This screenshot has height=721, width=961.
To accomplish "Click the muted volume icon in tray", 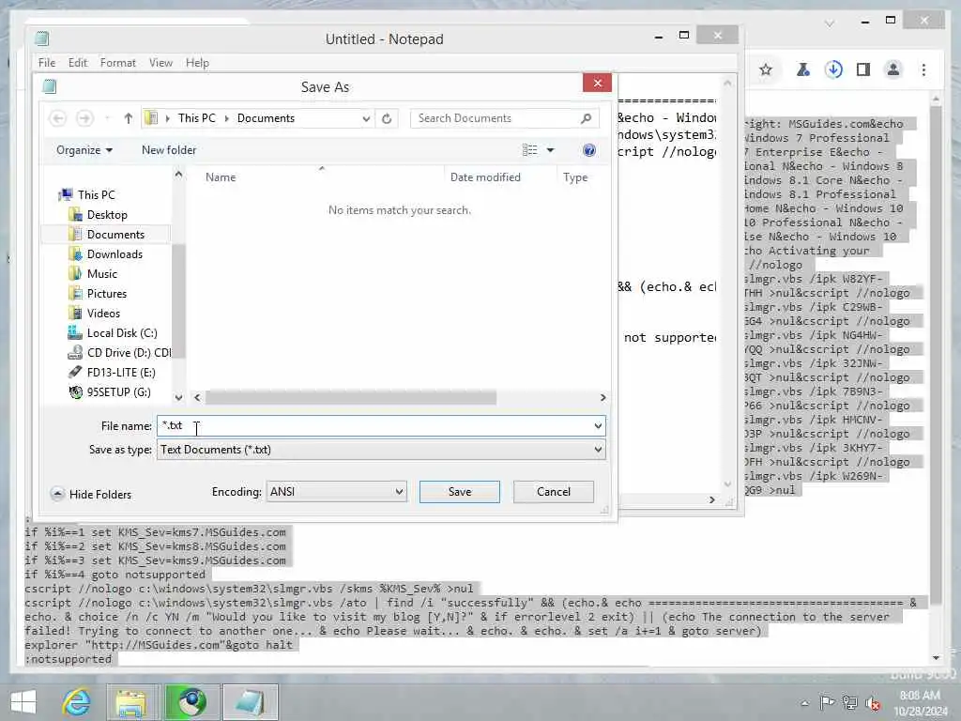I will pos(873,703).
